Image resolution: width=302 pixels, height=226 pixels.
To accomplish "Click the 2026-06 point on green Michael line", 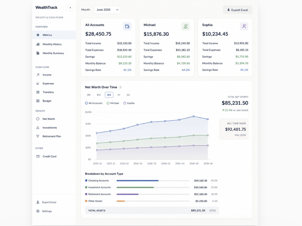I will pos(208,135).
